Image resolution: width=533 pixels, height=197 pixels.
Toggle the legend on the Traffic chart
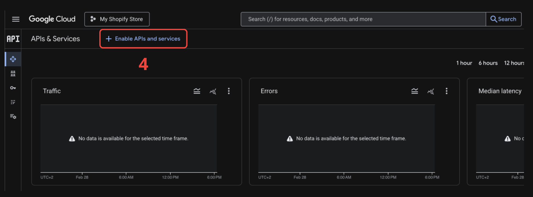click(197, 91)
